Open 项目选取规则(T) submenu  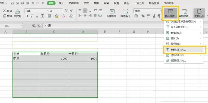point(183,27)
